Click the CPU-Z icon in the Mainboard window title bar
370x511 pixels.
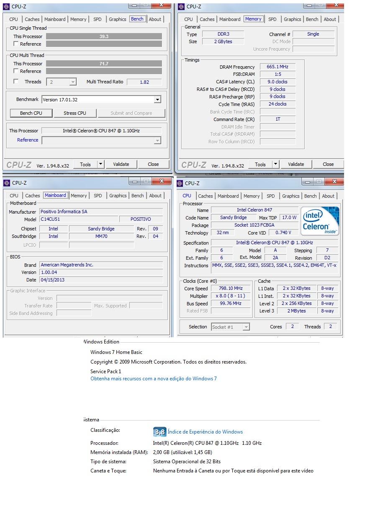point(6,183)
